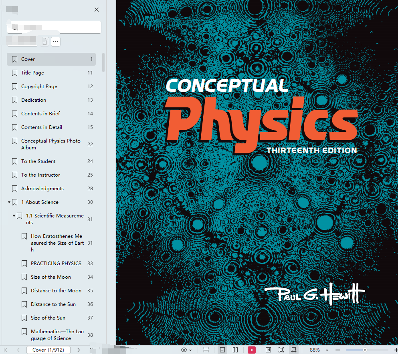
Task: Click the page icon right of the red play button
Action: click(x=268, y=350)
